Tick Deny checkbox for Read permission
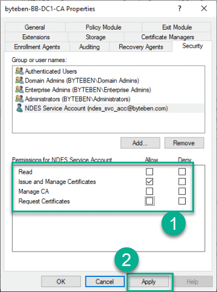Image resolution: width=217 pixels, height=292 pixels. [182, 172]
